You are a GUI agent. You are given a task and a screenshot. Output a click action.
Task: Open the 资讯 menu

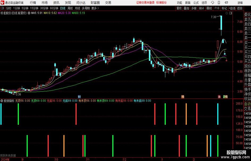56,3
